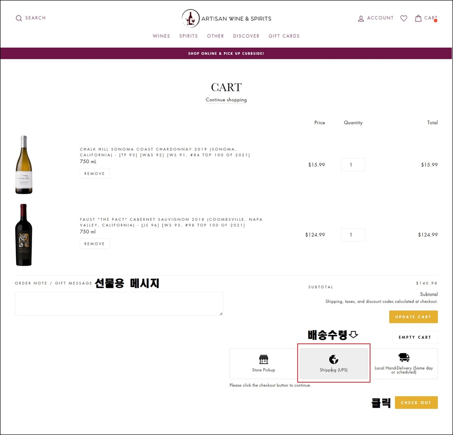Viewport: 453px width, 435px height.
Task: Open the Faust "The Pact" Cabernet title
Action: click(x=171, y=222)
